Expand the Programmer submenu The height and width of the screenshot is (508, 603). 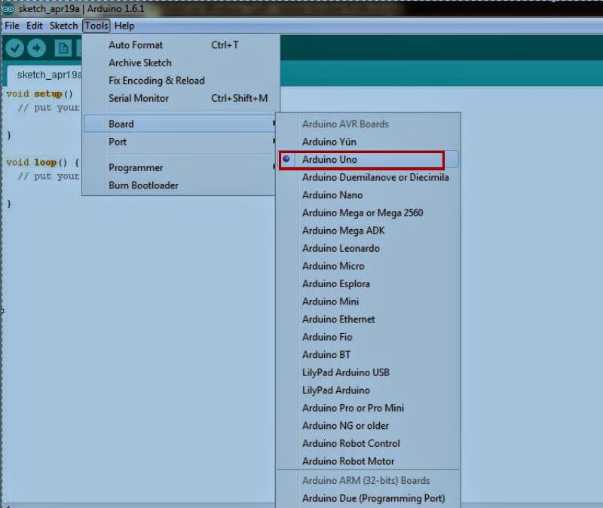coord(180,167)
